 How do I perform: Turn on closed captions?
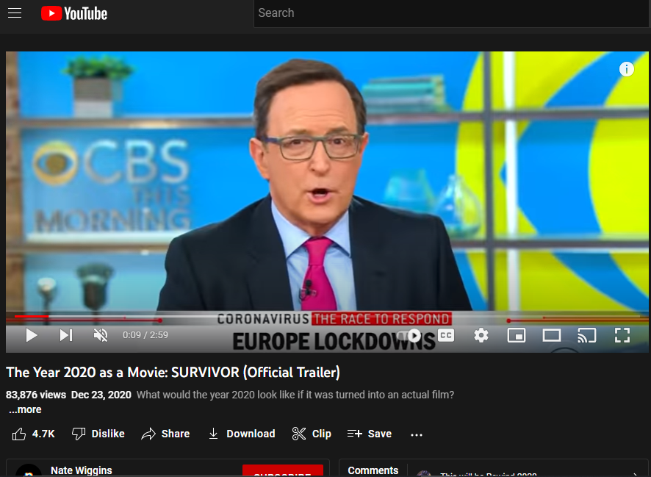point(446,335)
